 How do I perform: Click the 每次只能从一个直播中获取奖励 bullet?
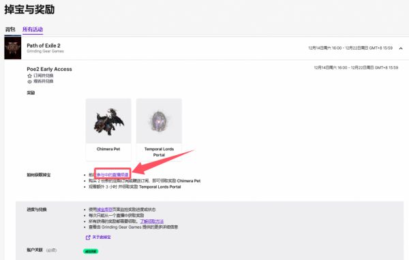pos(117,216)
